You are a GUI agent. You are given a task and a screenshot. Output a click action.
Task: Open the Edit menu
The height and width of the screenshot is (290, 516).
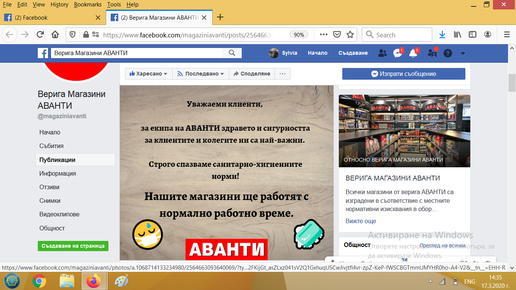pos(22,5)
